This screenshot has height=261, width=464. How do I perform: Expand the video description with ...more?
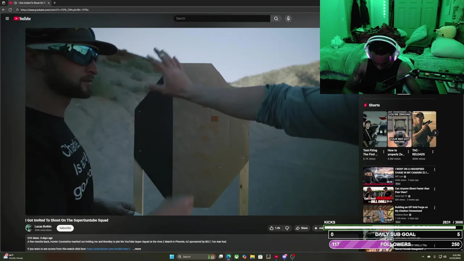pos(137,249)
